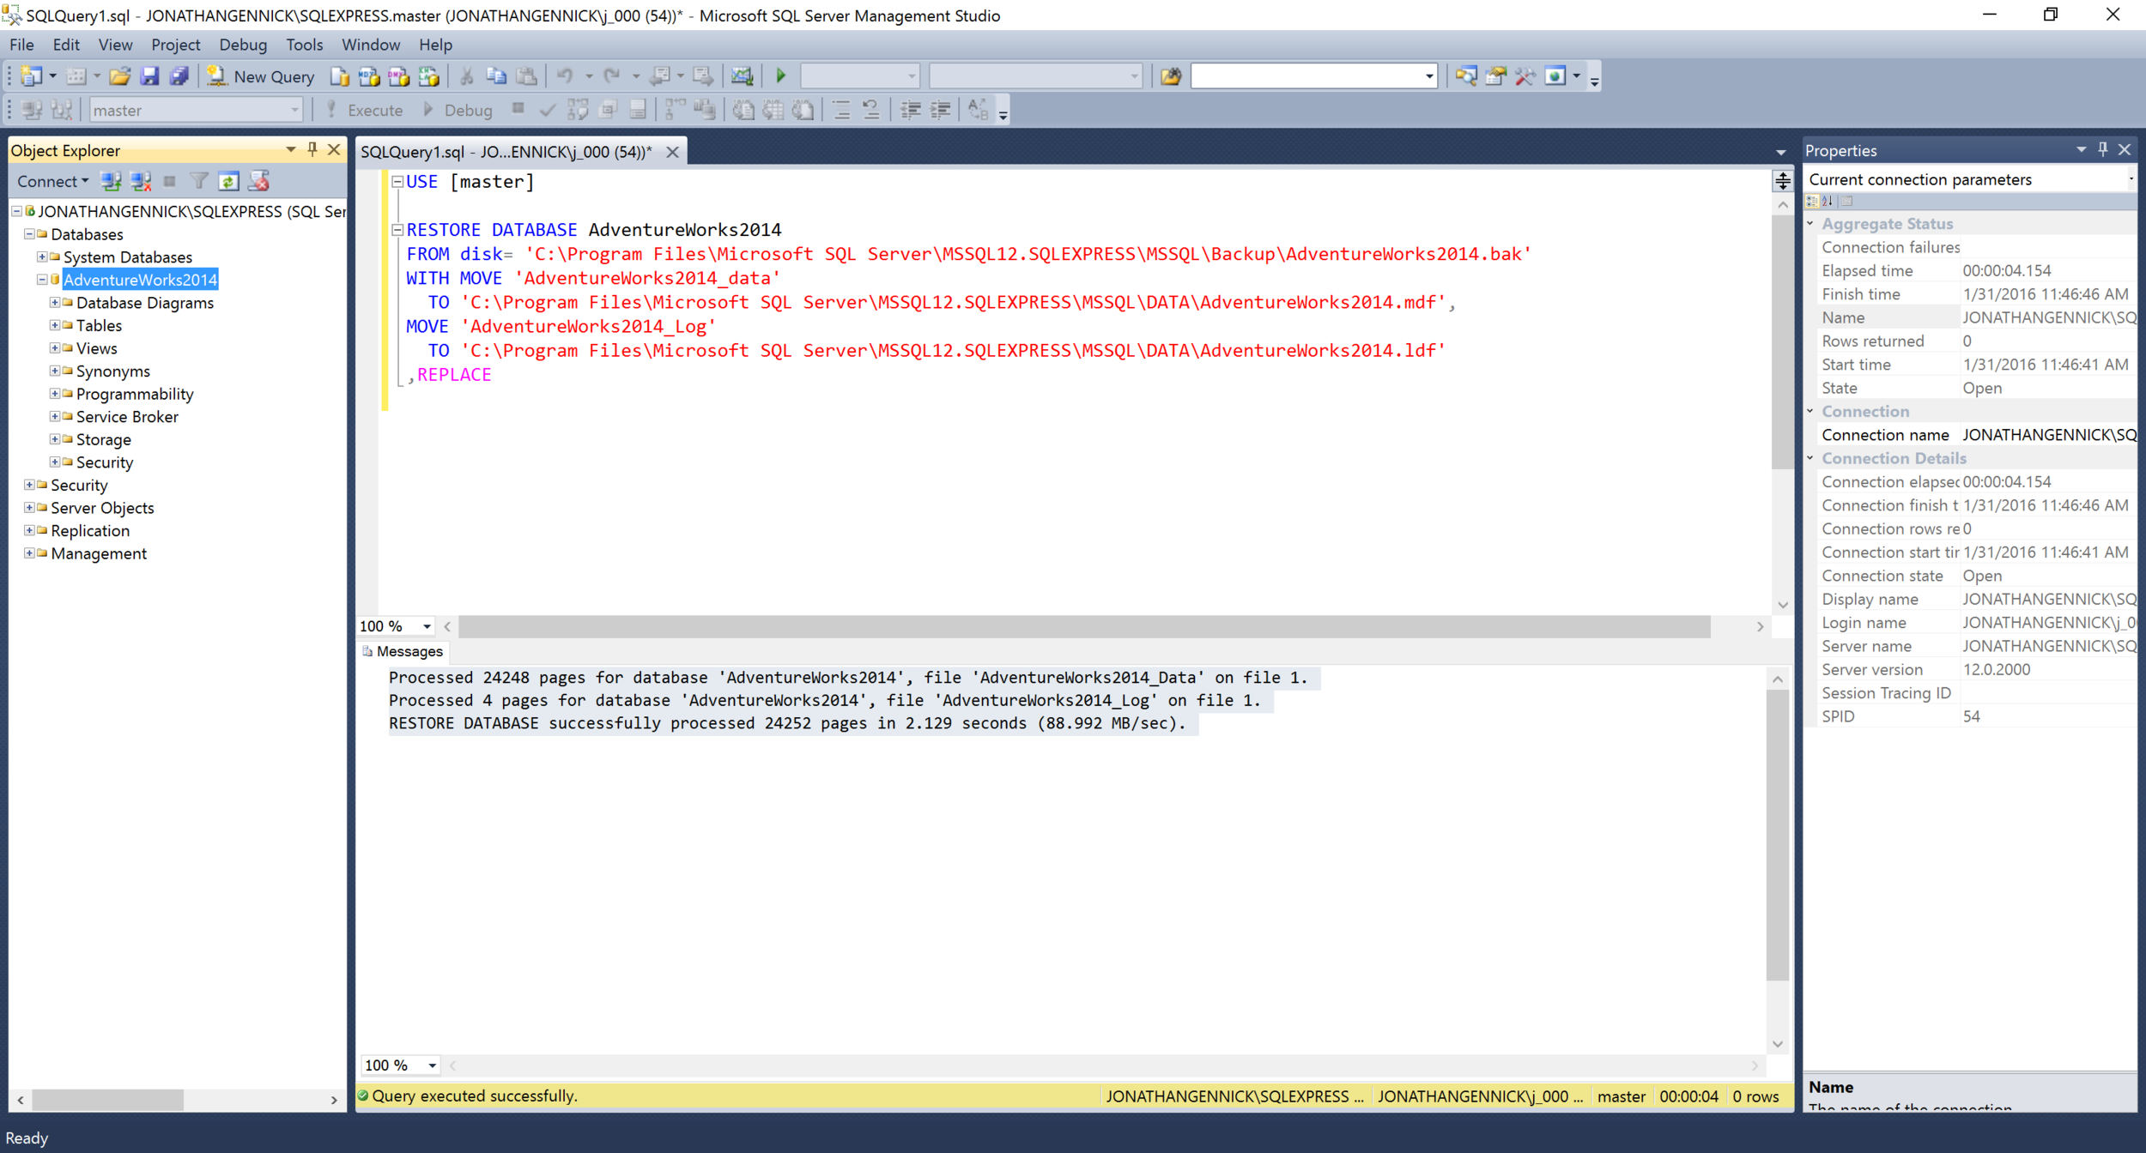Open the Project menu
The height and width of the screenshot is (1153, 2146).
(175, 45)
